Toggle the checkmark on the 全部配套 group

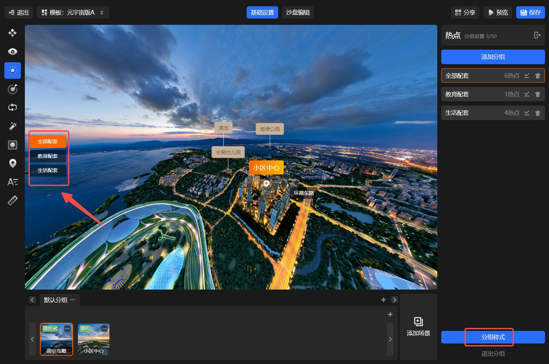526,76
